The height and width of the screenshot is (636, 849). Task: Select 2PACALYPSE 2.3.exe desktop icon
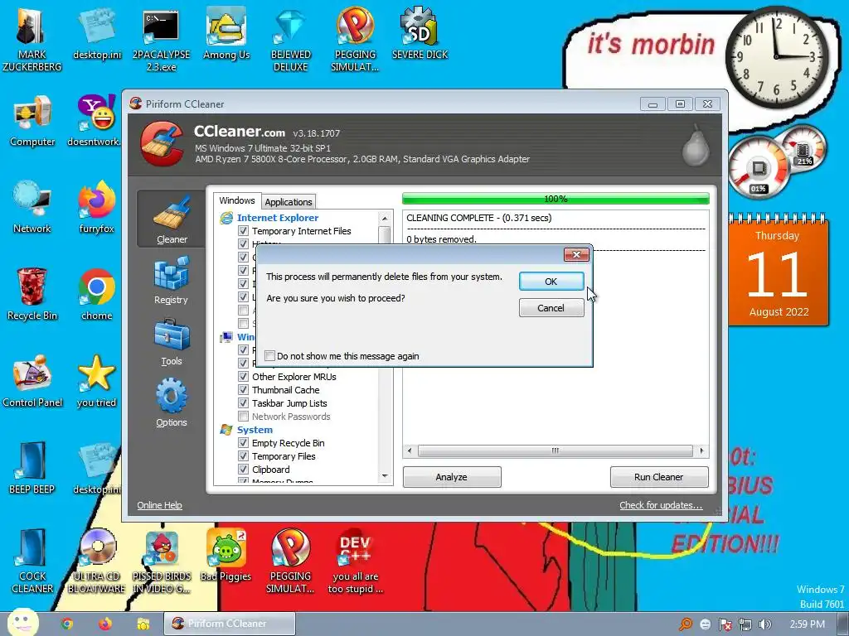(161, 41)
